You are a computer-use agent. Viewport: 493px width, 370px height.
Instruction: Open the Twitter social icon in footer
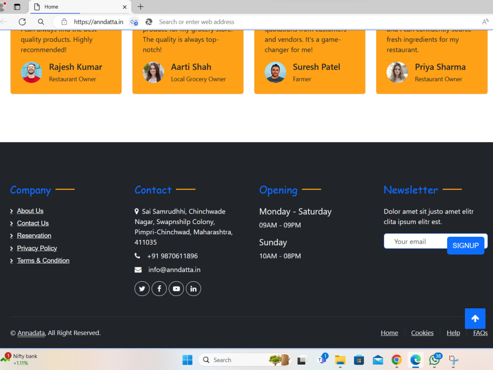pos(142,289)
